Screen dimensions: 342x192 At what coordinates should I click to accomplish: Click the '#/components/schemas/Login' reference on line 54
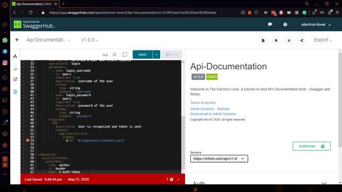pyautogui.click(x=101, y=140)
